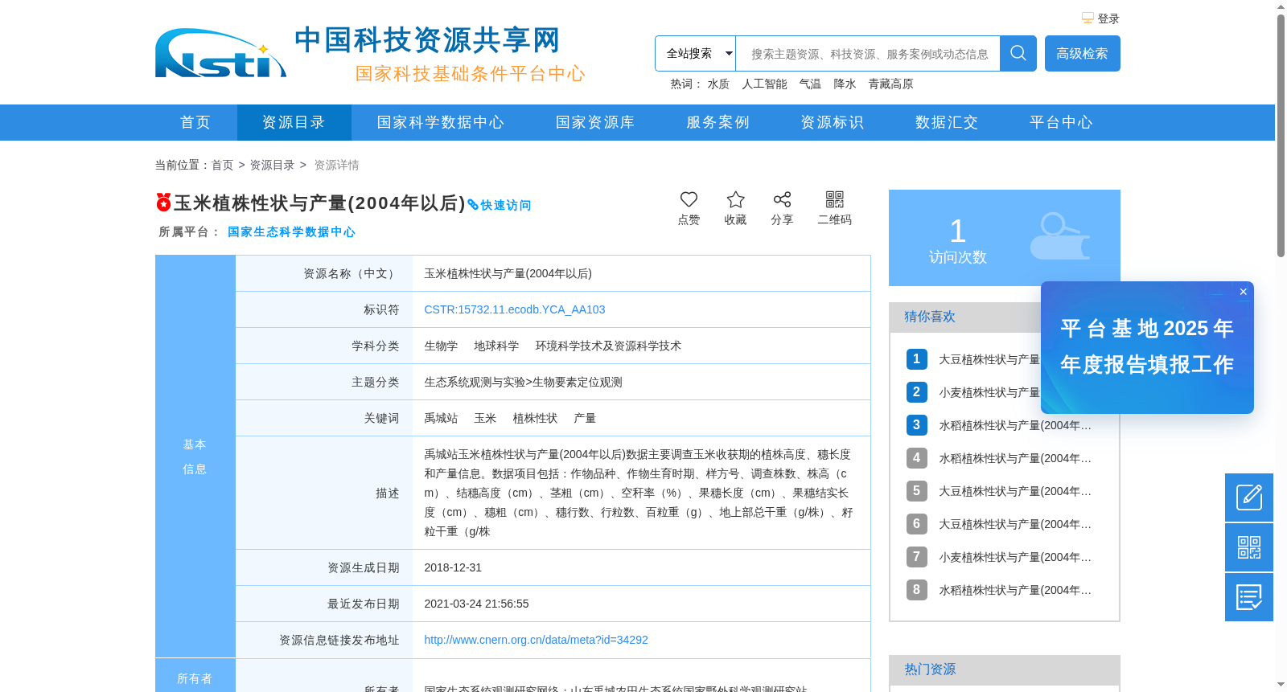Click the hot word 青藏高原
Screen dimensions: 1287x692
(890, 84)
